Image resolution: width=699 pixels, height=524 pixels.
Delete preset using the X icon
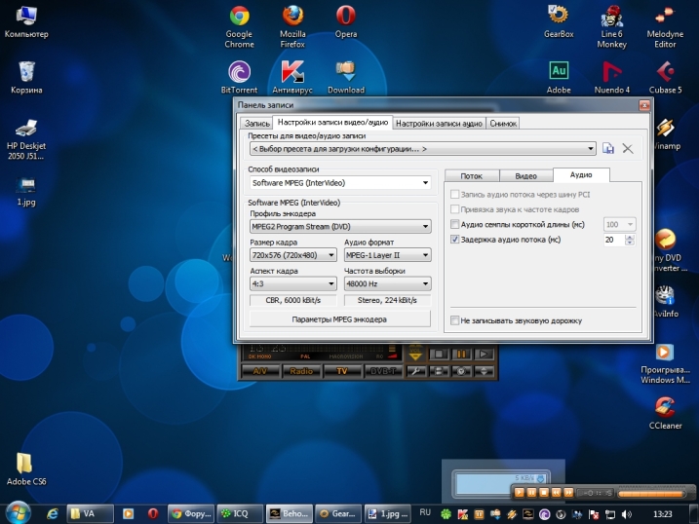click(628, 148)
